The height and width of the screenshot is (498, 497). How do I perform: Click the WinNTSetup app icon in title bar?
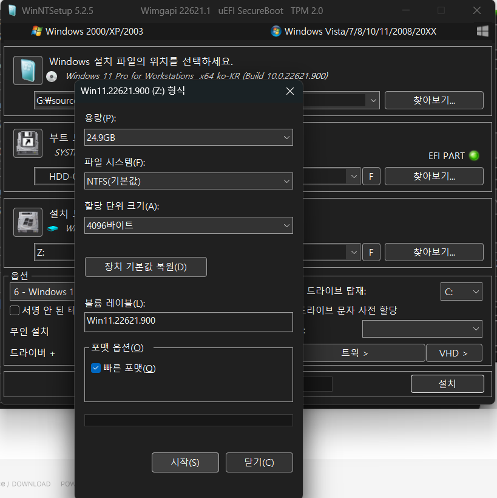pyautogui.click(x=12, y=10)
